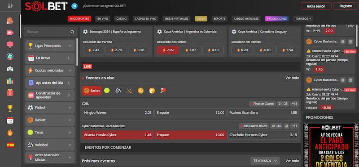Select the volleyball filter in Eventos en vivo

118,91
